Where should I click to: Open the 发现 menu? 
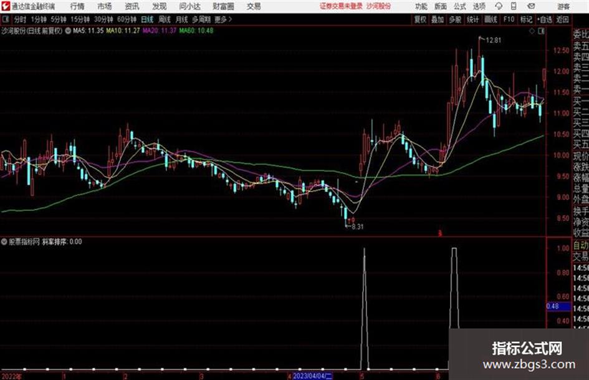pos(160,6)
